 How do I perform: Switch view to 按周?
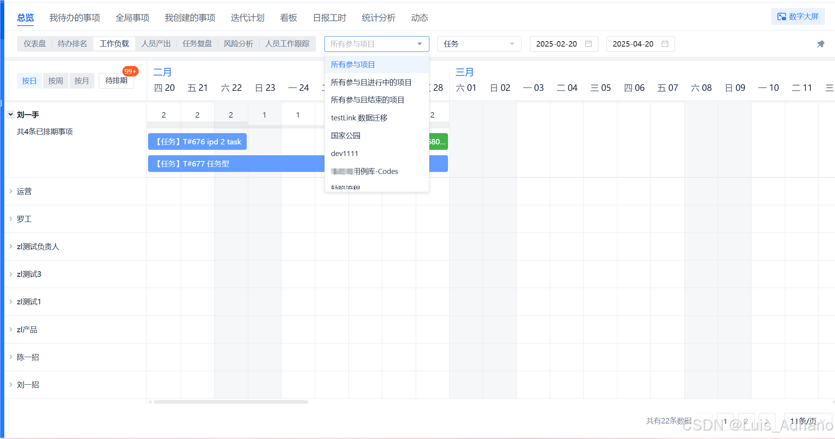click(56, 81)
